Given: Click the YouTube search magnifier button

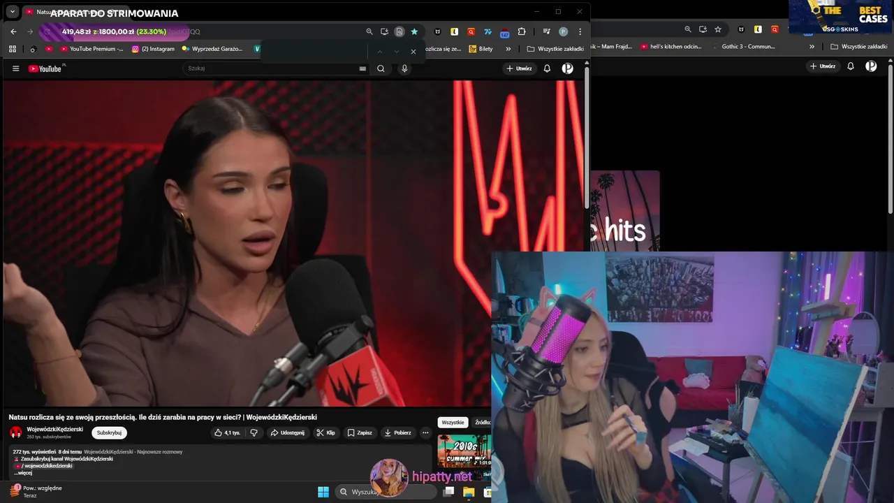Looking at the screenshot, I should click(381, 68).
